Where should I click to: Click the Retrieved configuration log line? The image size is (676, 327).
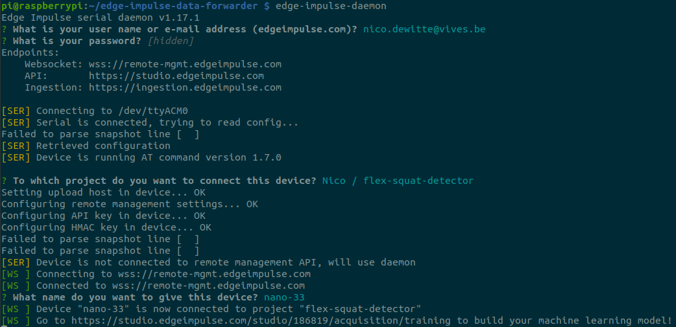click(103, 146)
